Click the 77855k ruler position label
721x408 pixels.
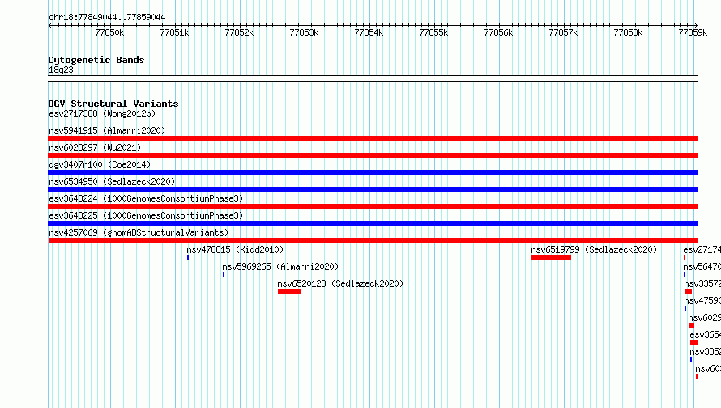[433, 32]
